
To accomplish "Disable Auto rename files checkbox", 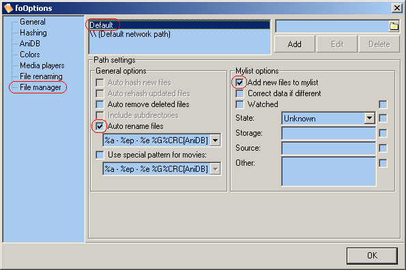I will 100,126.
